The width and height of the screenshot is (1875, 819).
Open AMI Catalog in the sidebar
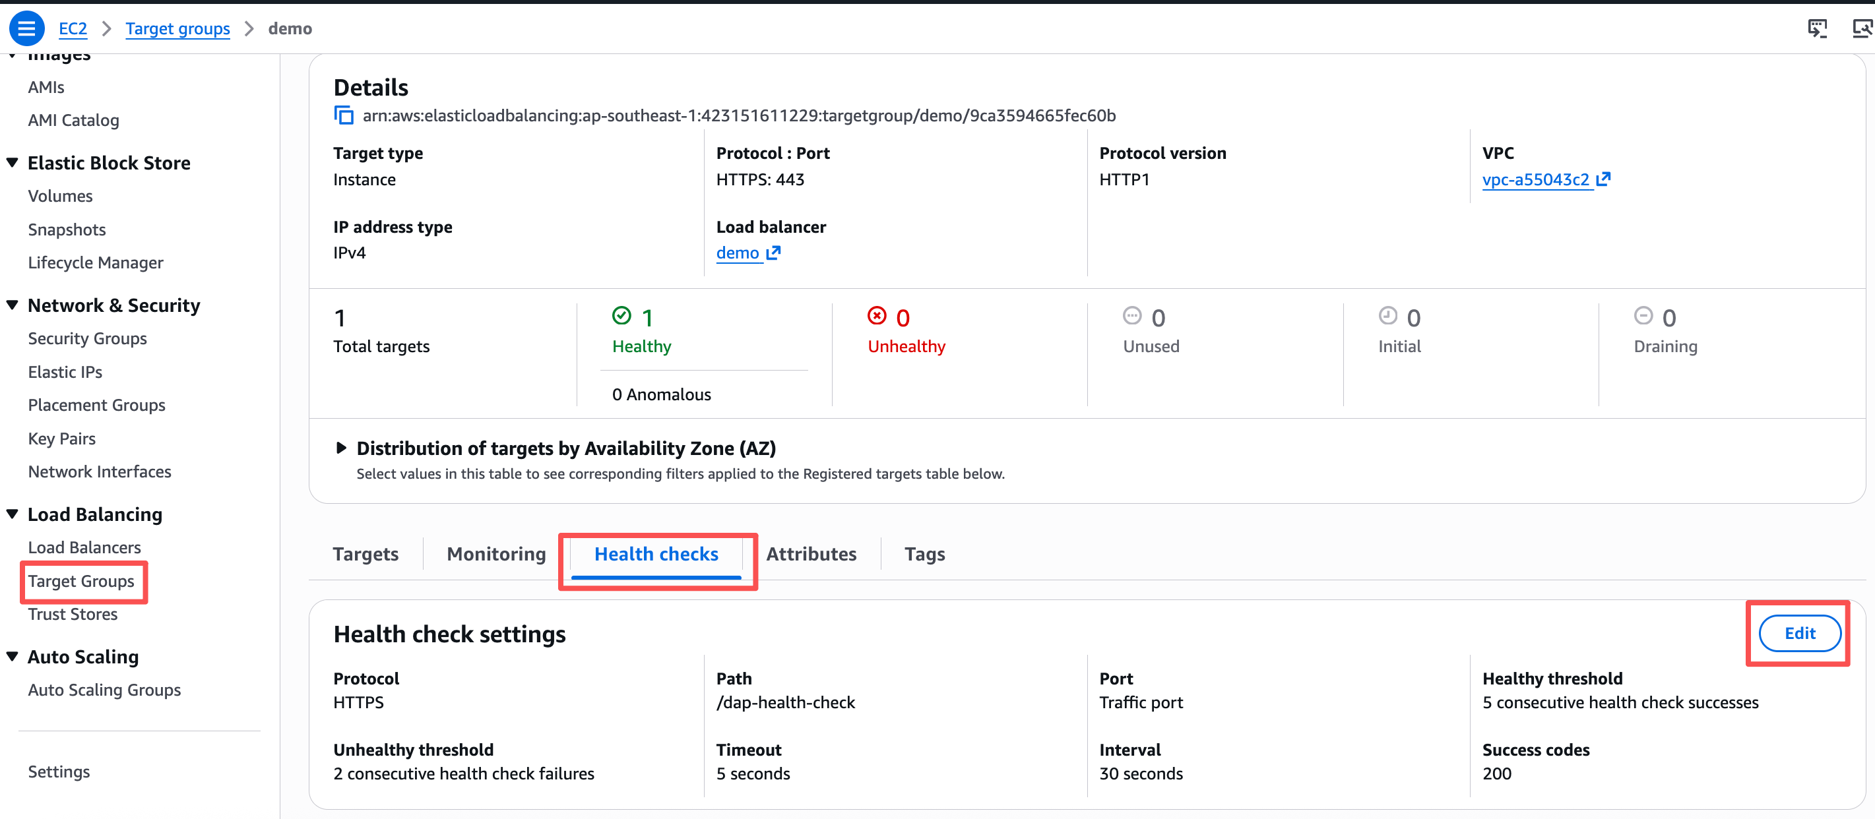(73, 120)
